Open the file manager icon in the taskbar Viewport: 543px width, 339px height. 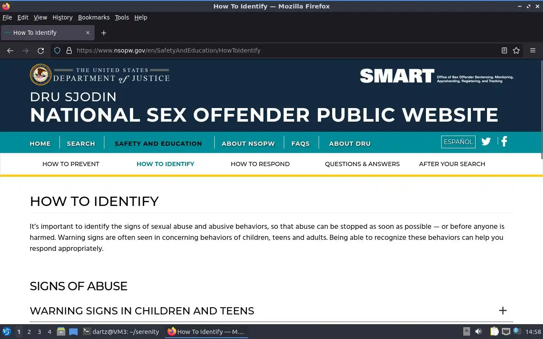click(61, 332)
